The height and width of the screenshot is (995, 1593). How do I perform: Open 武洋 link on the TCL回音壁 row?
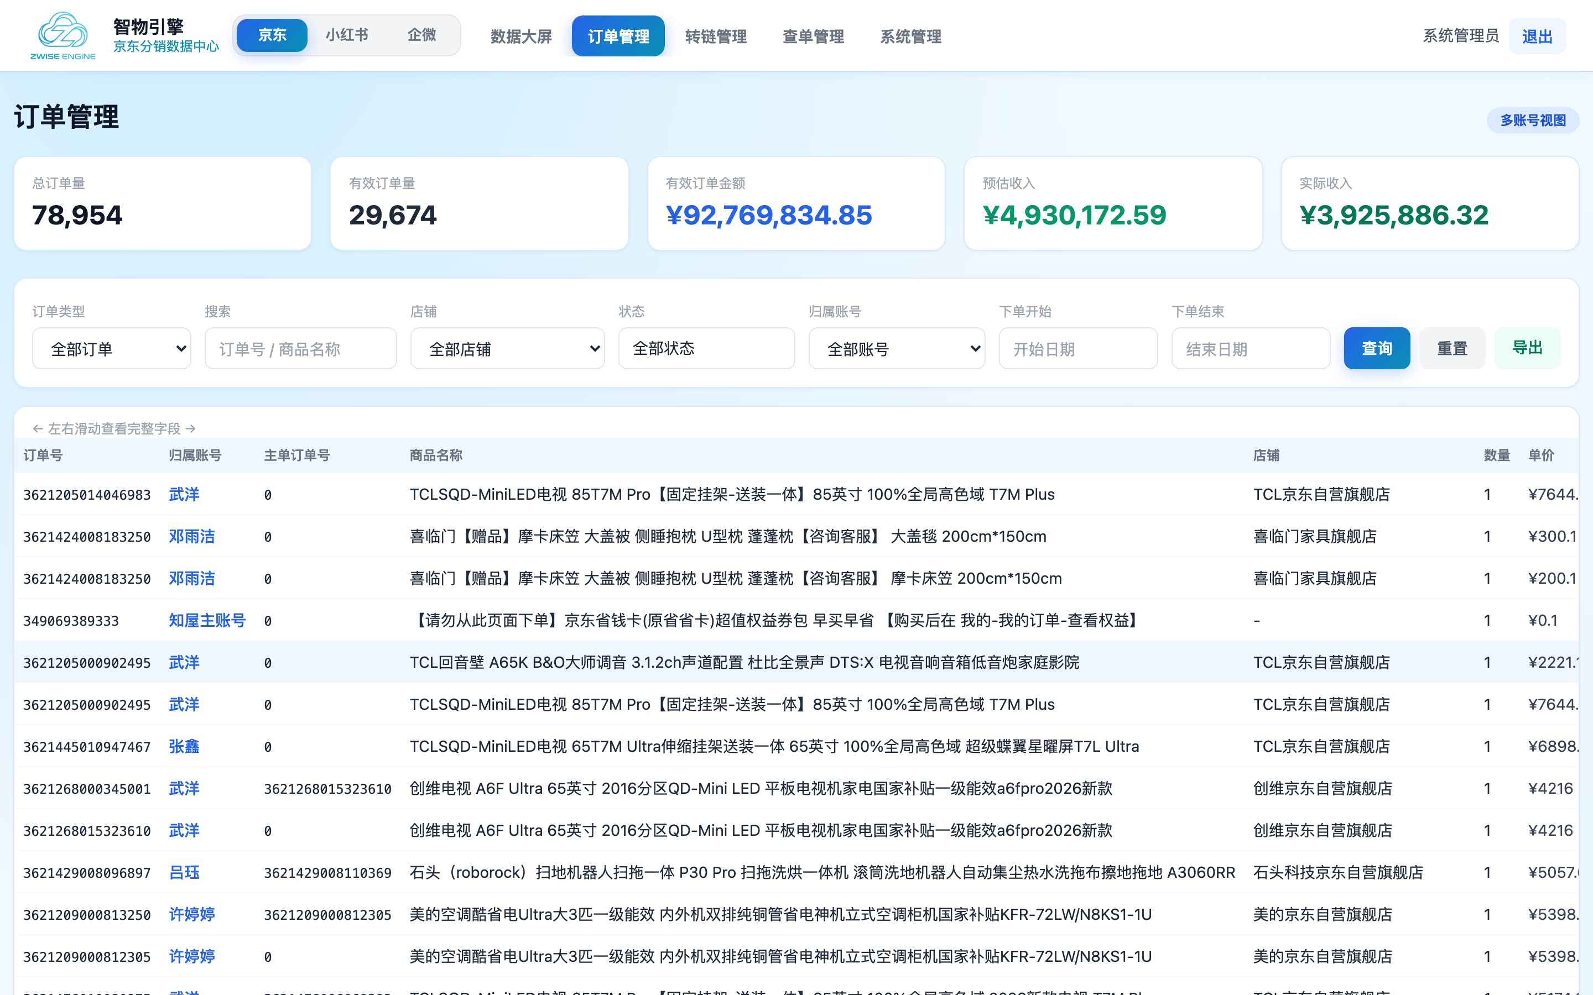(x=184, y=663)
